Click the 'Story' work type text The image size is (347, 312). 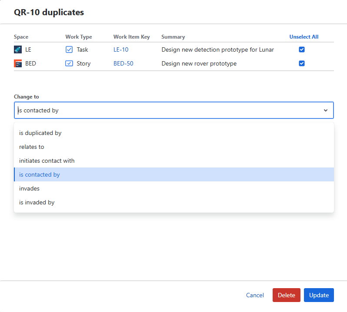[83, 64]
